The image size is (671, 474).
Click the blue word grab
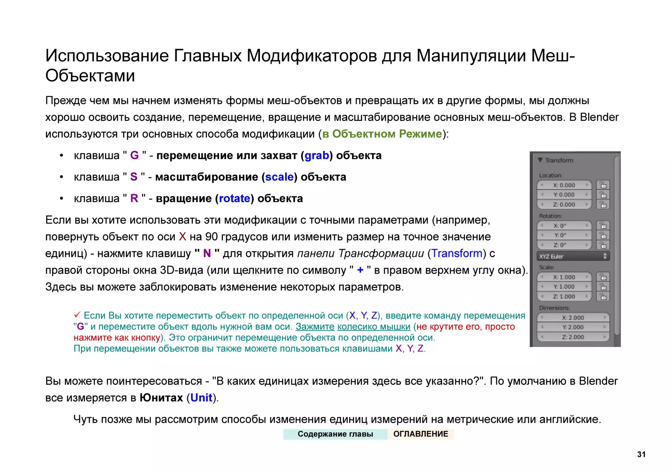317,155
